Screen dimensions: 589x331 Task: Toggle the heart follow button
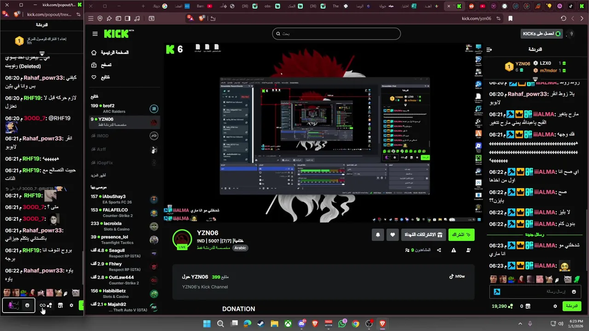(393, 234)
